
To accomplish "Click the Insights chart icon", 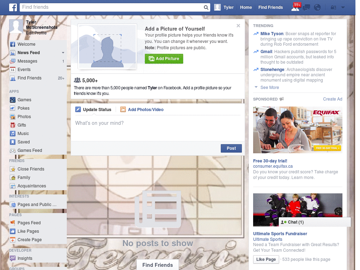I will [x=13, y=258].
